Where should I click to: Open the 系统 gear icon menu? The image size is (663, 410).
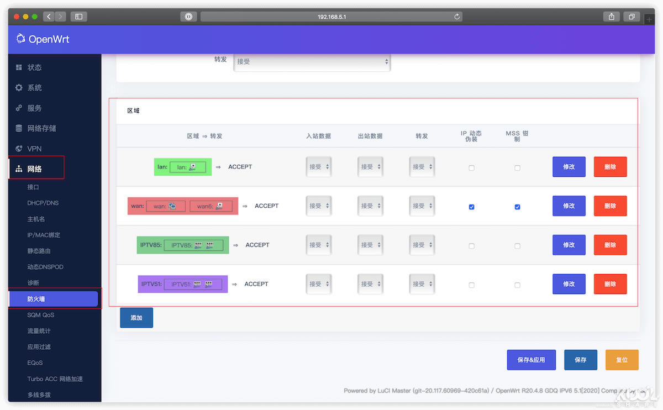(x=19, y=88)
